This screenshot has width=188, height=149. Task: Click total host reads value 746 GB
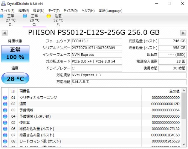pos(172,41)
